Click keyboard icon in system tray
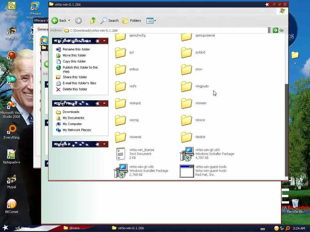The image size is (310, 232). click(263, 229)
